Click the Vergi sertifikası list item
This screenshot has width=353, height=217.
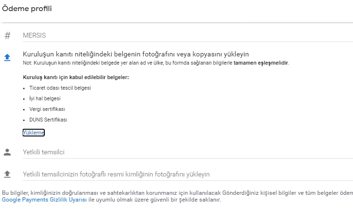click(x=47, y=109)
